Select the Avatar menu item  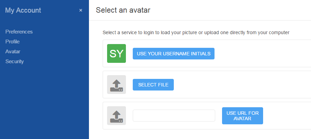[x=13, y=52]
